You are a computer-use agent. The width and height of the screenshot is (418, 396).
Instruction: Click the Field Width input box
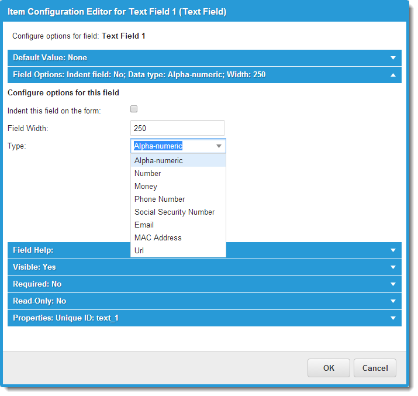pyautogui.click(x=177, y=128)
